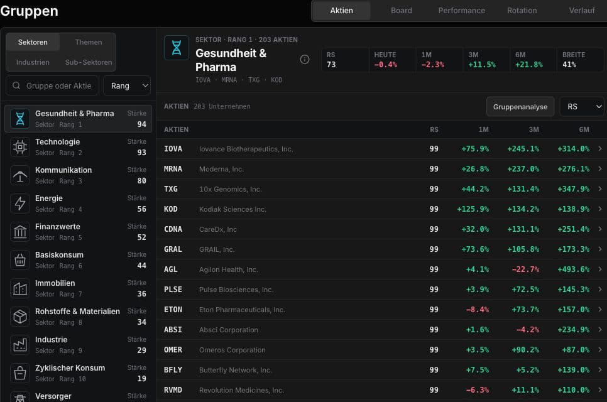Click the Gruppenanalyse button
607x402 pixels.
(x=520, y=106)
